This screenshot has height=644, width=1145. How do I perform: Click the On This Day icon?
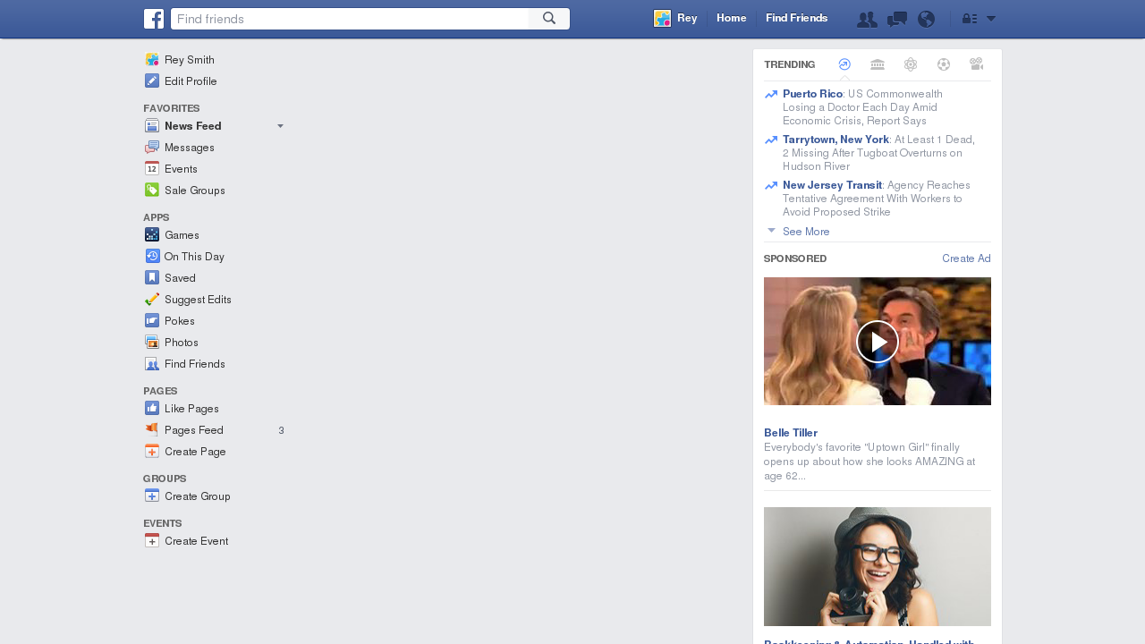click(x=152, y=257)
